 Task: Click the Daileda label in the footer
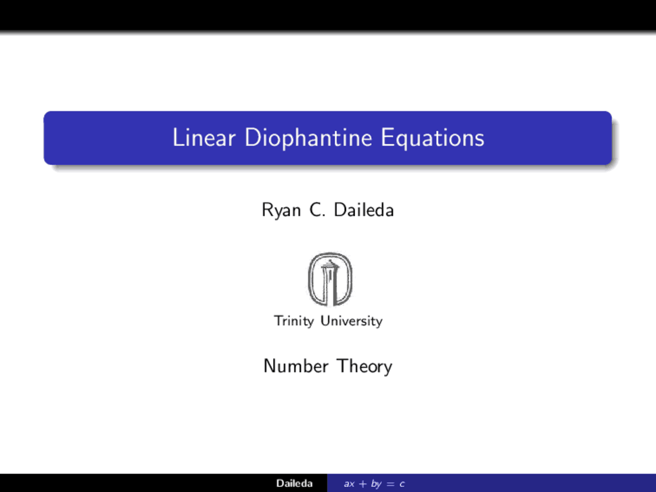(295, 483)
